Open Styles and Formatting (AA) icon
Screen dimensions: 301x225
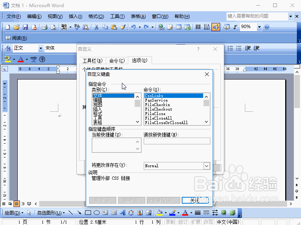coord(8,48)
